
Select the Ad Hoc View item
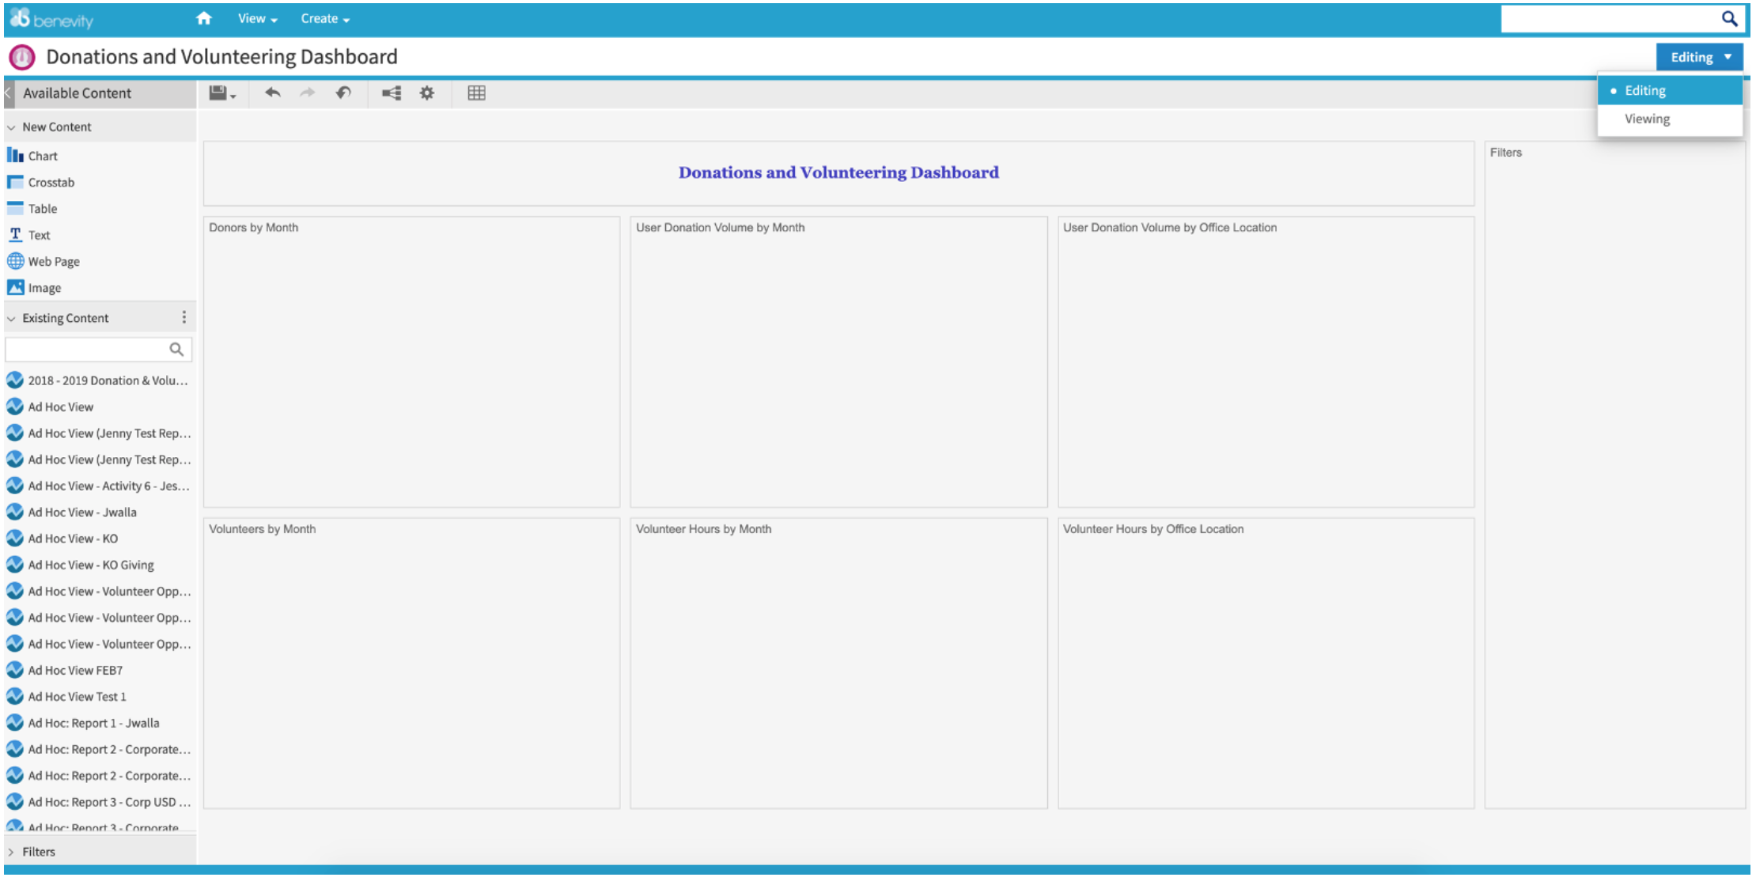click(x=51, y=406)
